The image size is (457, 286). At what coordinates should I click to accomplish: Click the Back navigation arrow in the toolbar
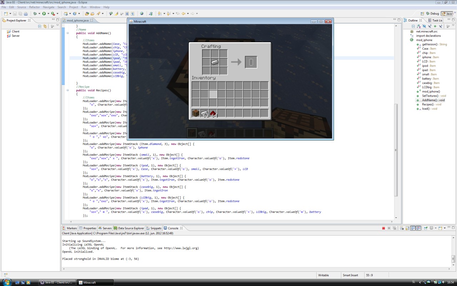(183, 14)
